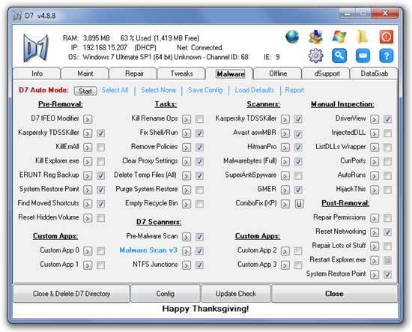Run Repair Lots of Stuff arrow button
Viewport: 412px width, 332px height.
coord(375,247)
